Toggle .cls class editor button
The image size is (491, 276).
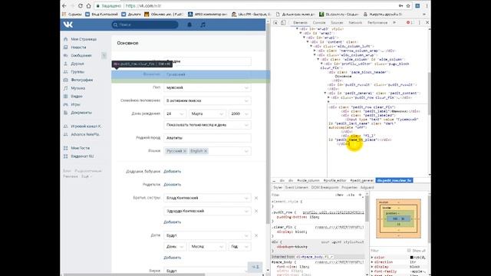[x=351, y=195]
